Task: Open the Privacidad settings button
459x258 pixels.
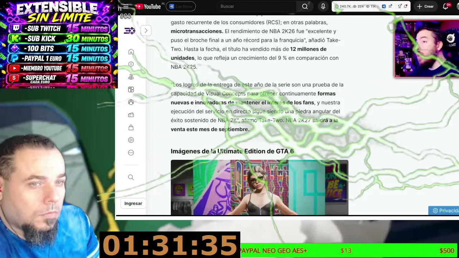Action: click(444, 210)
